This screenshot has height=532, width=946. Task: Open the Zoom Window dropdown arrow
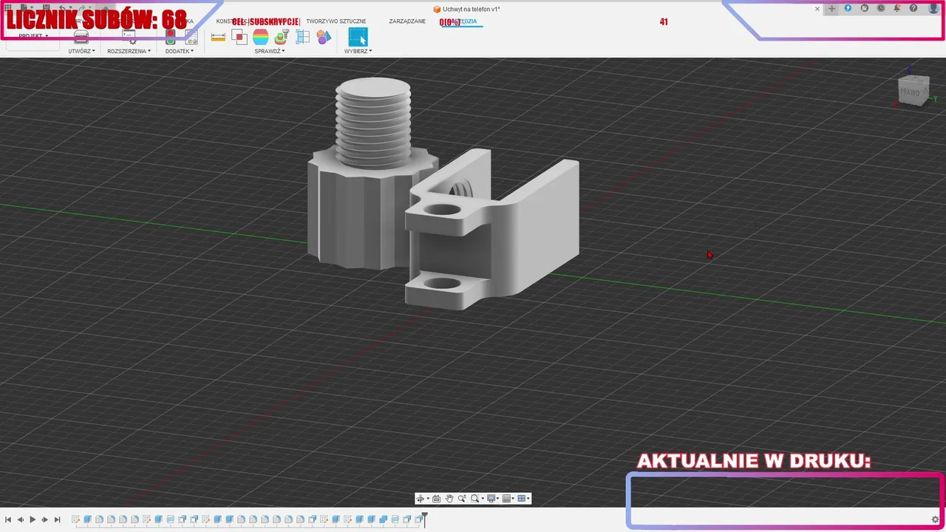coord(483,499)
